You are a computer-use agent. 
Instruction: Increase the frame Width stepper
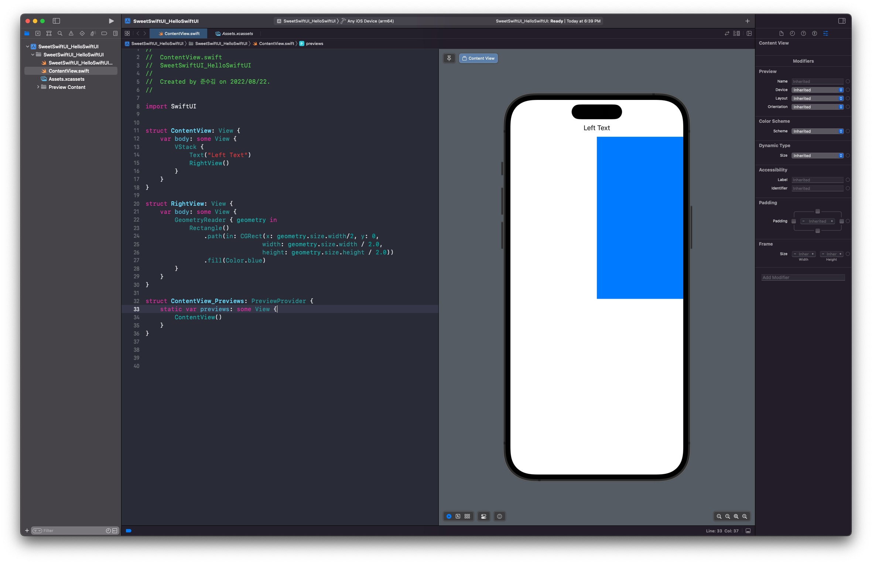point(813,254)
